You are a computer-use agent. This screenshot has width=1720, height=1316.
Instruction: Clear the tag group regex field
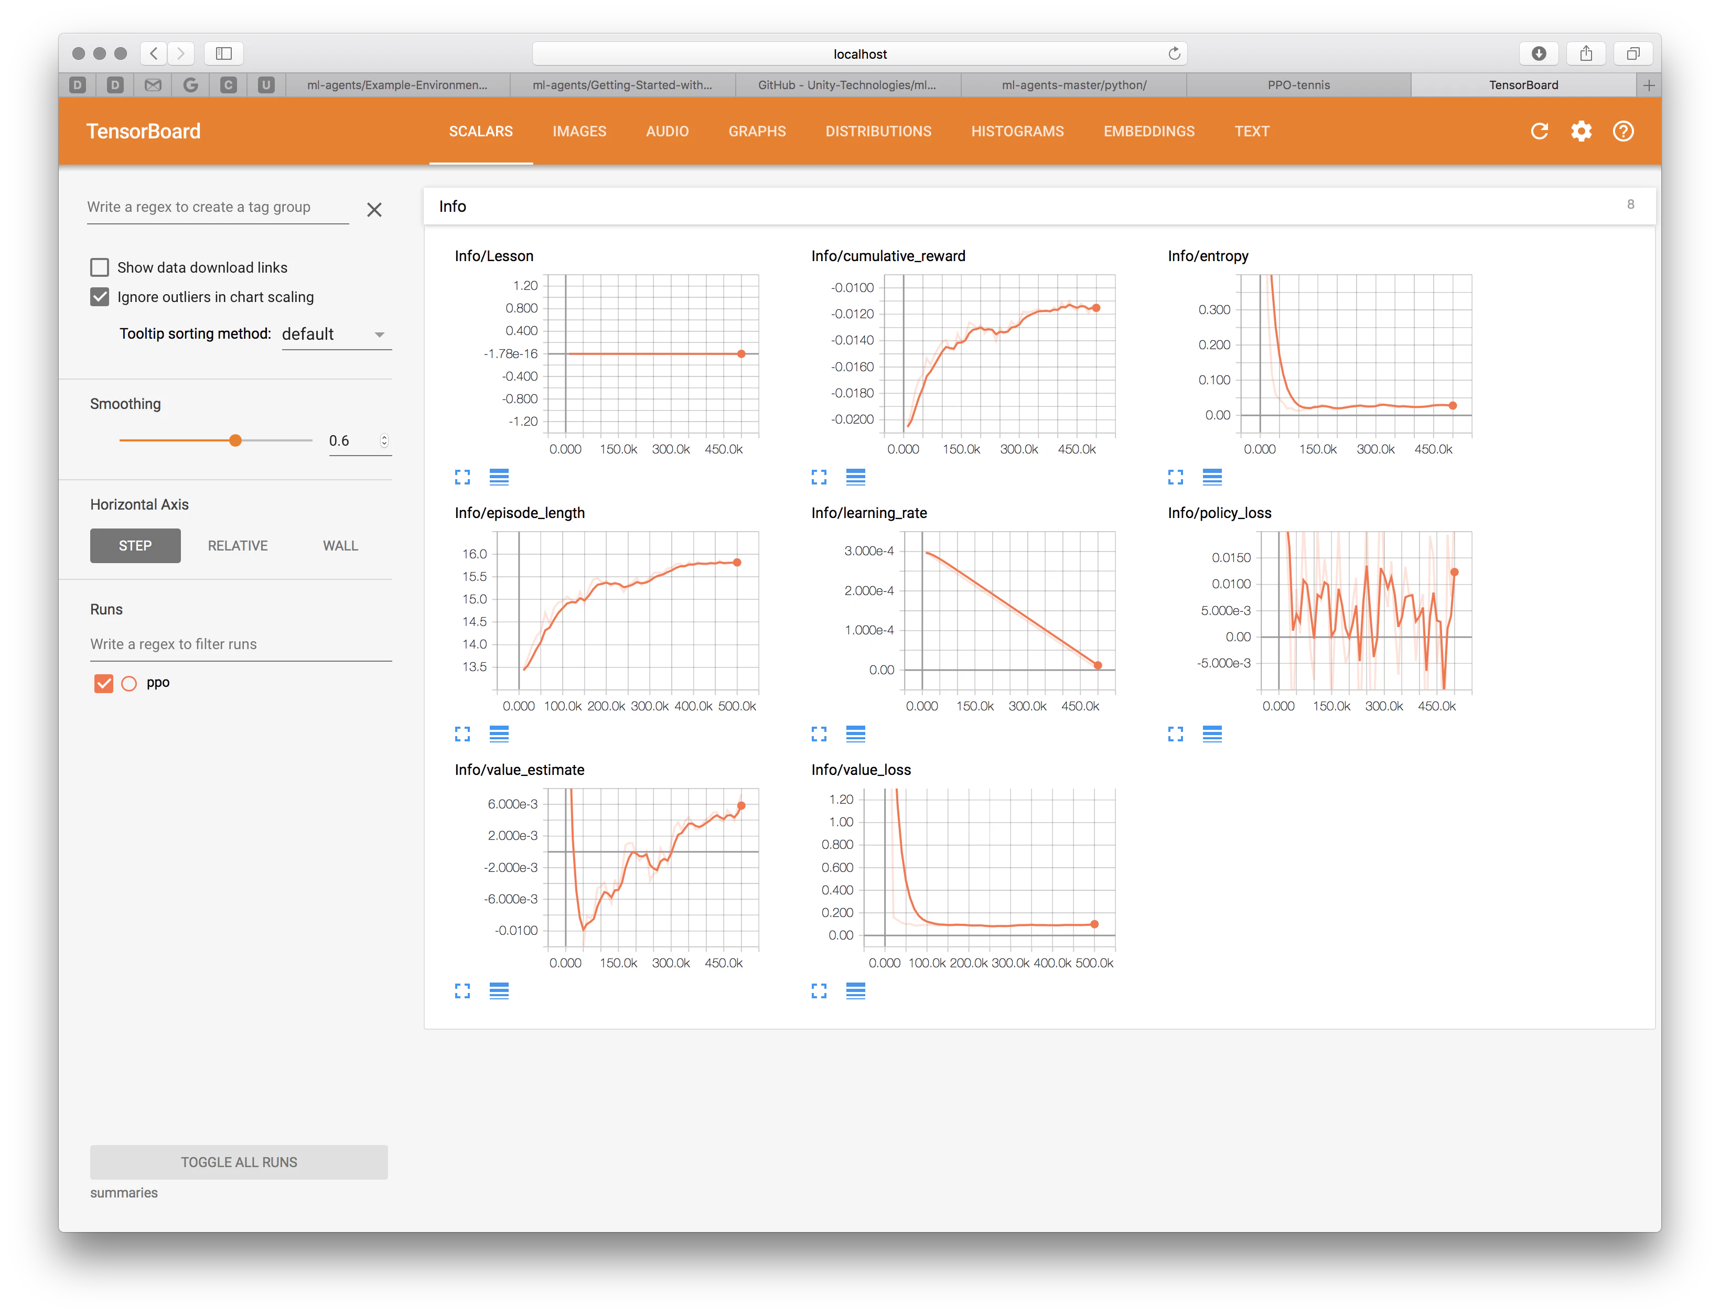374,209
